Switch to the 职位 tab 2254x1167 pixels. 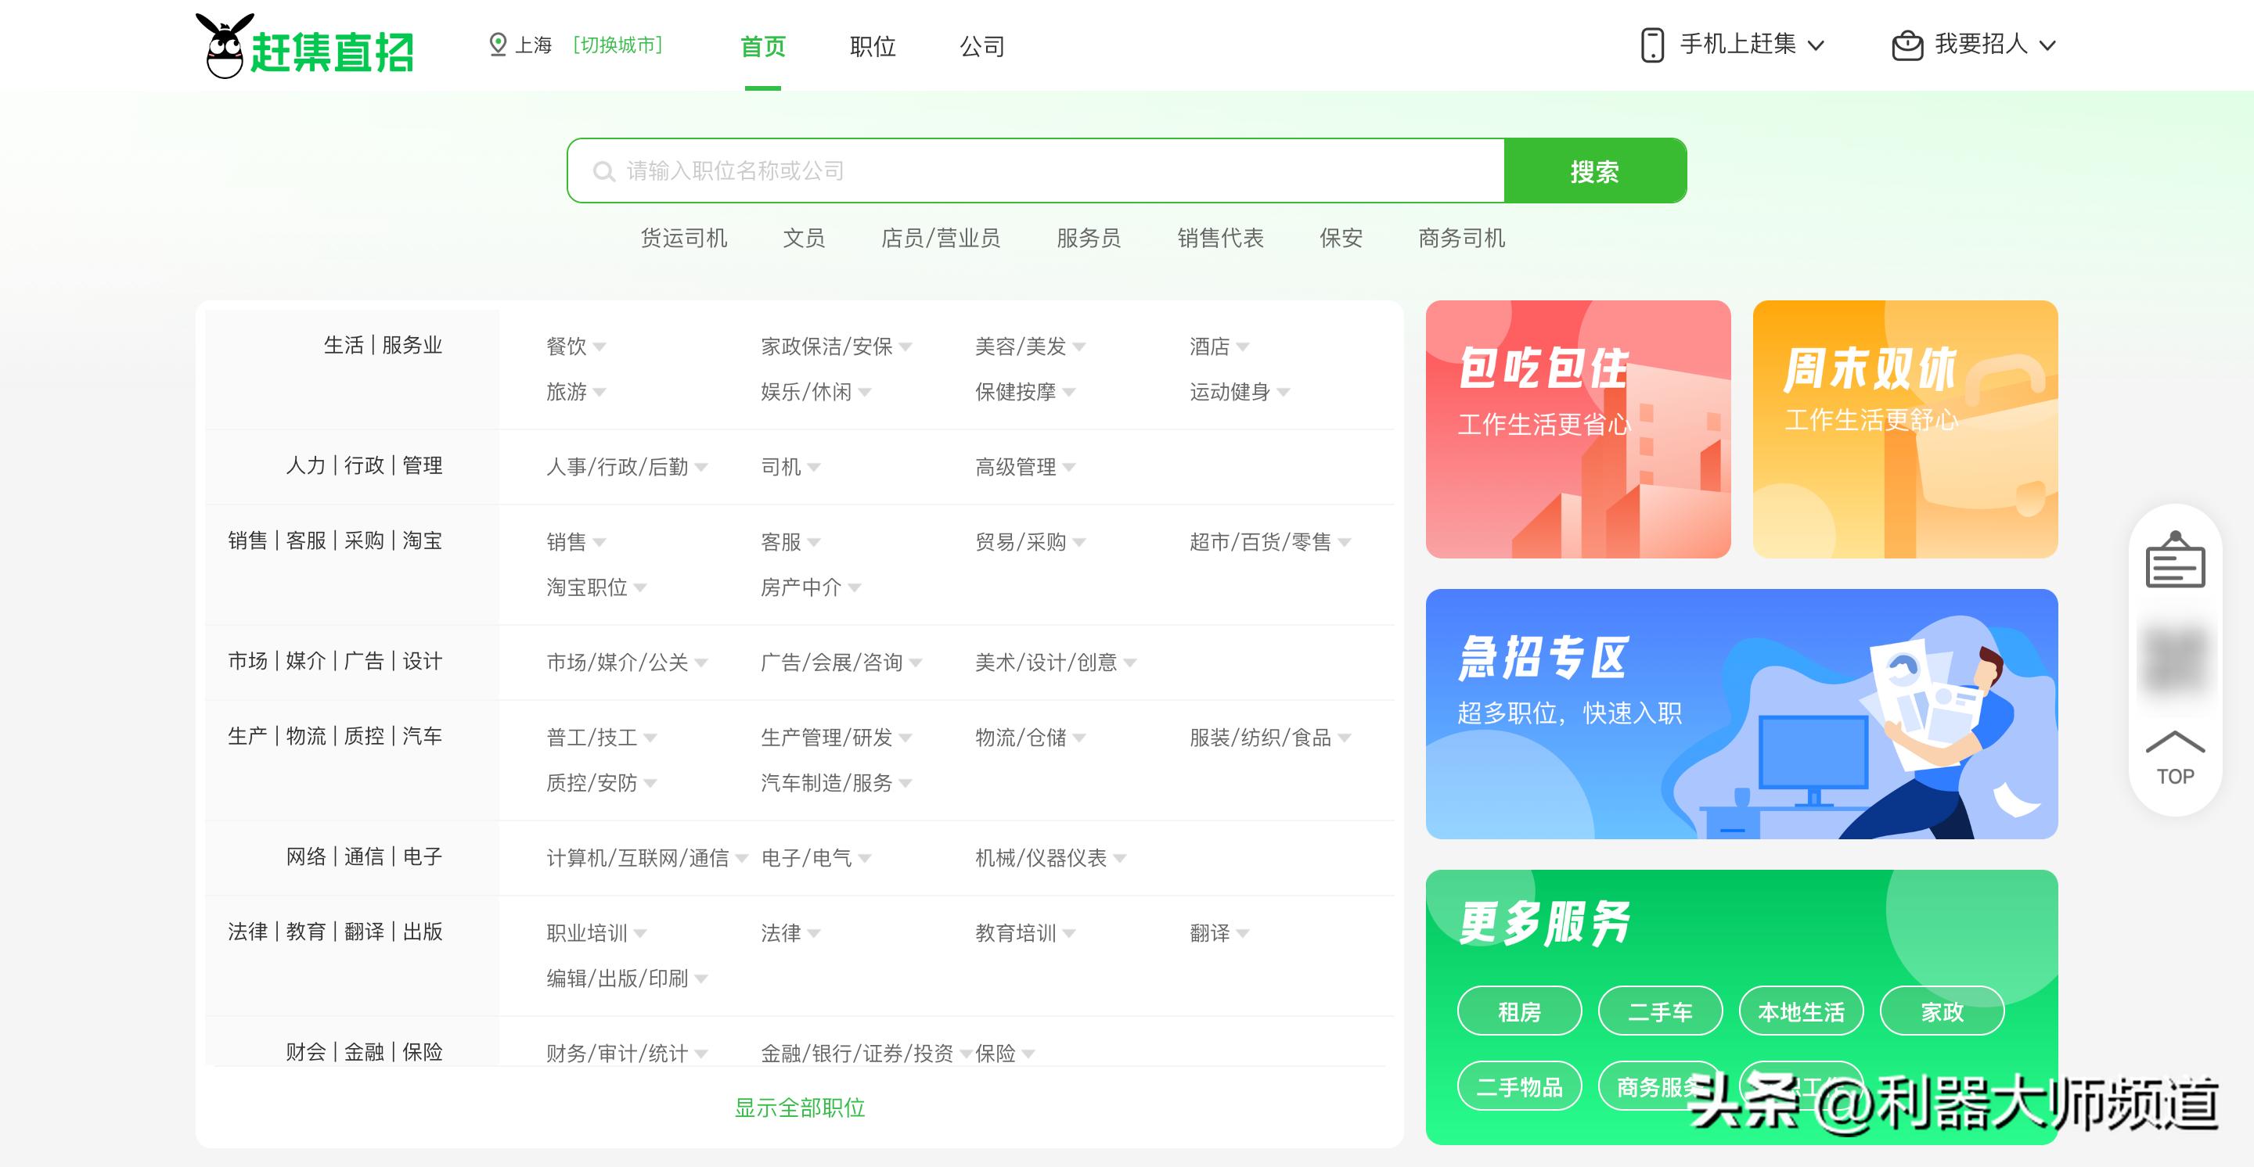872,46
